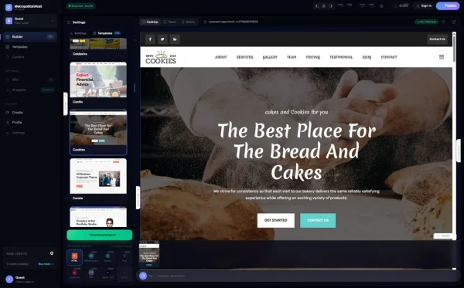Click the Guest avatar at sidebar bottom
This screenshot has width=464, height=288.
tap(9, 280)
